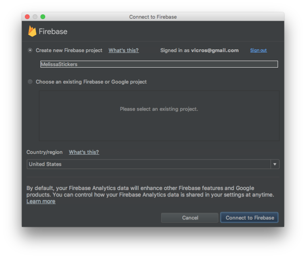The height and width of the screenshot is (258, 306).
Task: Click the Connect to Firebase title bar
Action: pyautogui.click(x=153, y=17)
